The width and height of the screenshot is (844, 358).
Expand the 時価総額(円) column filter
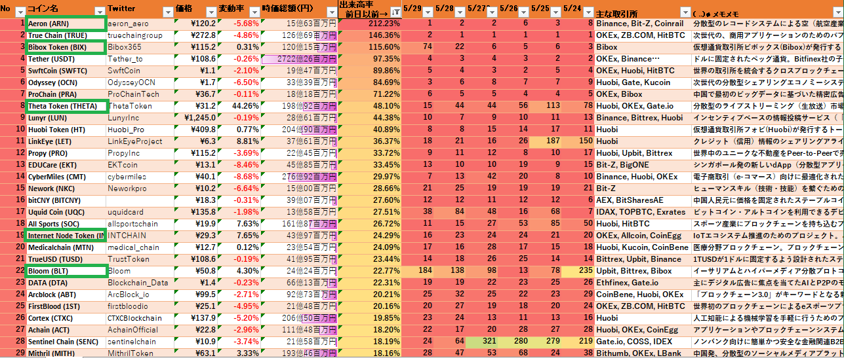[x=331, y=11]
